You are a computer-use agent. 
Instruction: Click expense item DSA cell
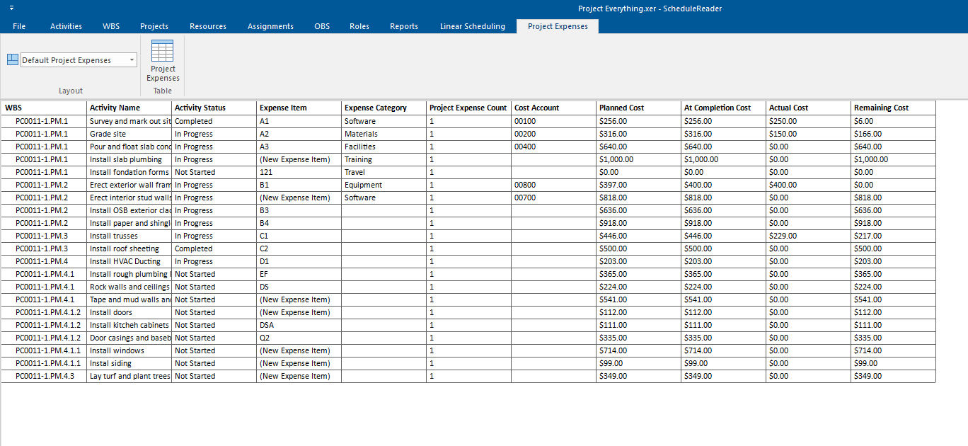[x=299, y=325]
